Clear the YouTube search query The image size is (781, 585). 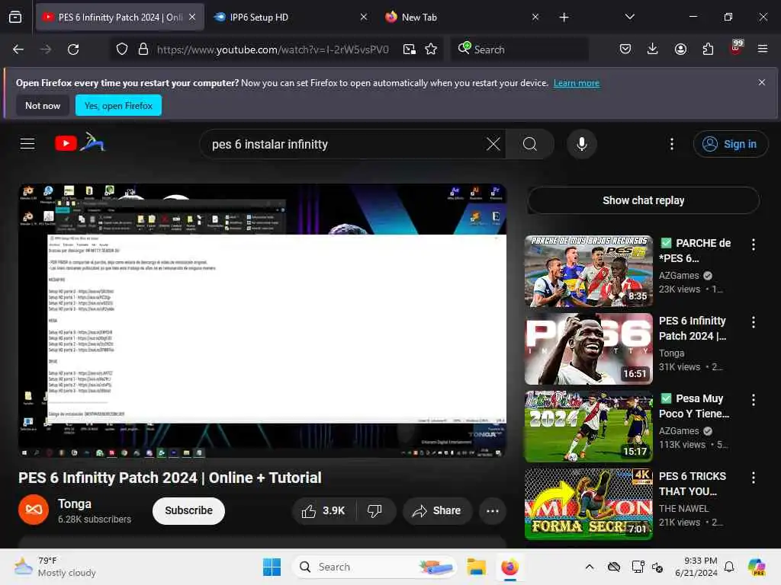tap(493, 144)
